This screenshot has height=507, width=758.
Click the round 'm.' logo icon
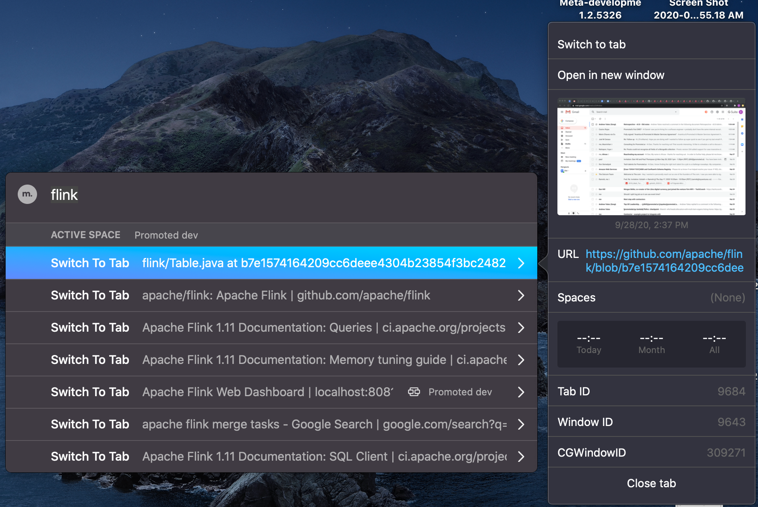point(27,194)
